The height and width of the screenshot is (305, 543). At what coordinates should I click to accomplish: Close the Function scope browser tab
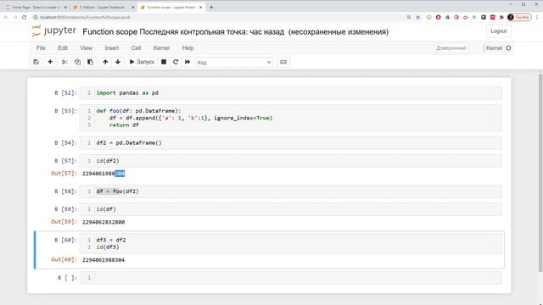(200, 8)
